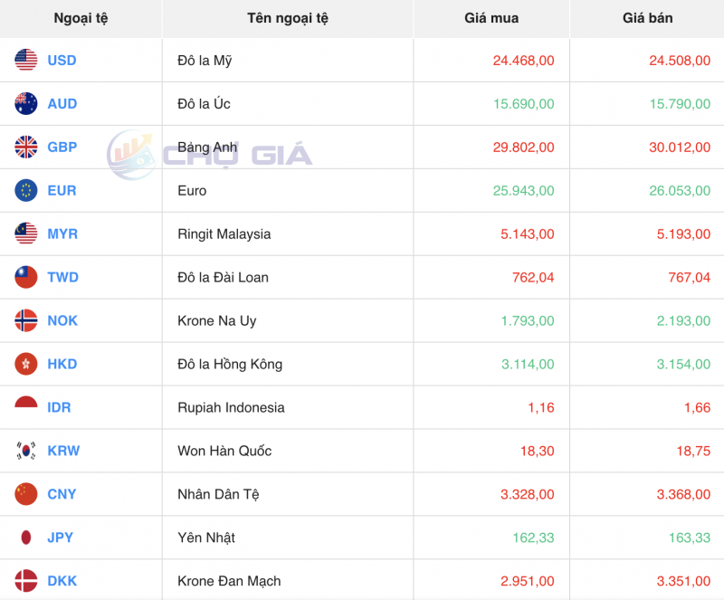Click the MYR Malaysian flag icon
Viewport: 724px width, 600px height.
pyautogui.click(x=23, y=233)
